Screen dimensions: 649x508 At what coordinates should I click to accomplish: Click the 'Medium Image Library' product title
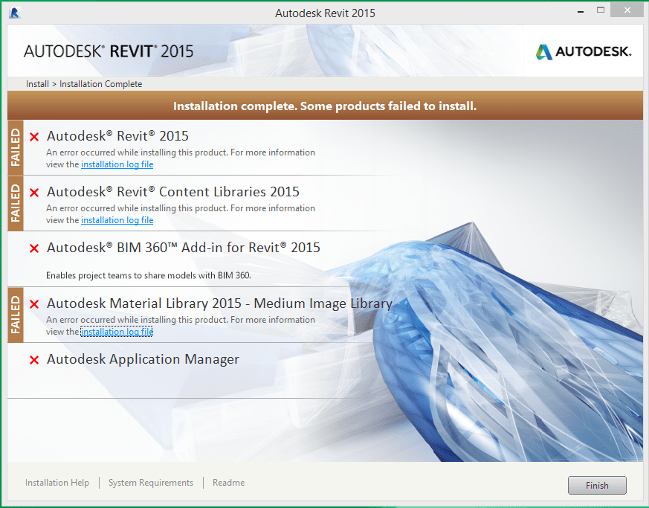[219, 303]
